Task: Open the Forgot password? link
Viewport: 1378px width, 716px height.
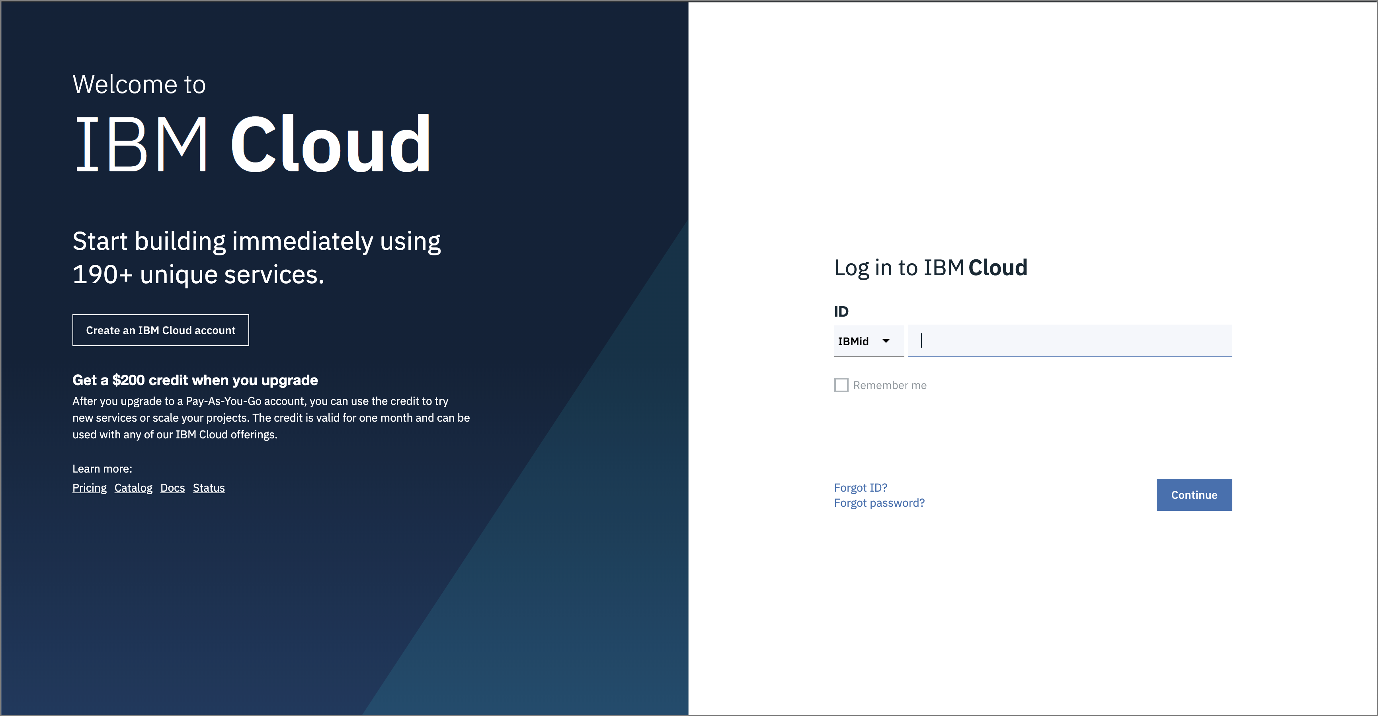Action: [x=879, y=503]
